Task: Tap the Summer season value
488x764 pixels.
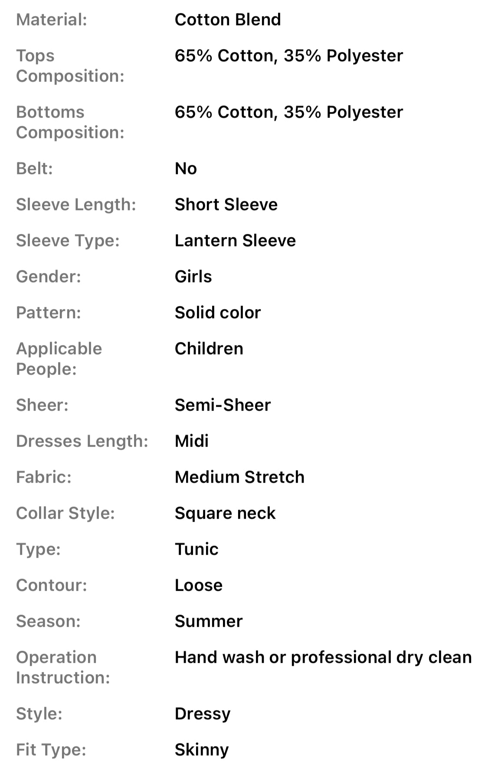Action: [x=209, y=621]
